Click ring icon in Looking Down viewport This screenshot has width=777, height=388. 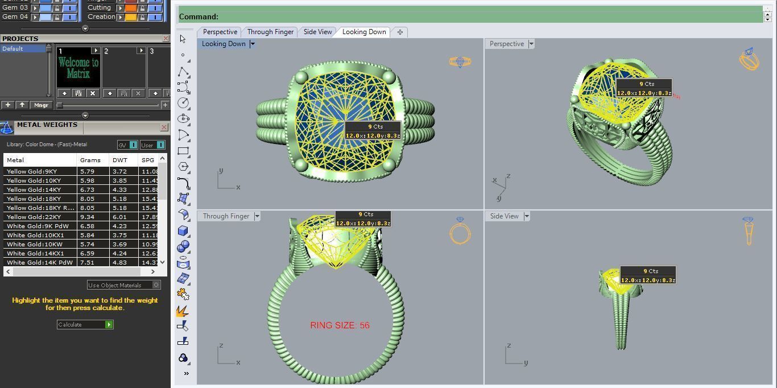[x=460, y=61]
